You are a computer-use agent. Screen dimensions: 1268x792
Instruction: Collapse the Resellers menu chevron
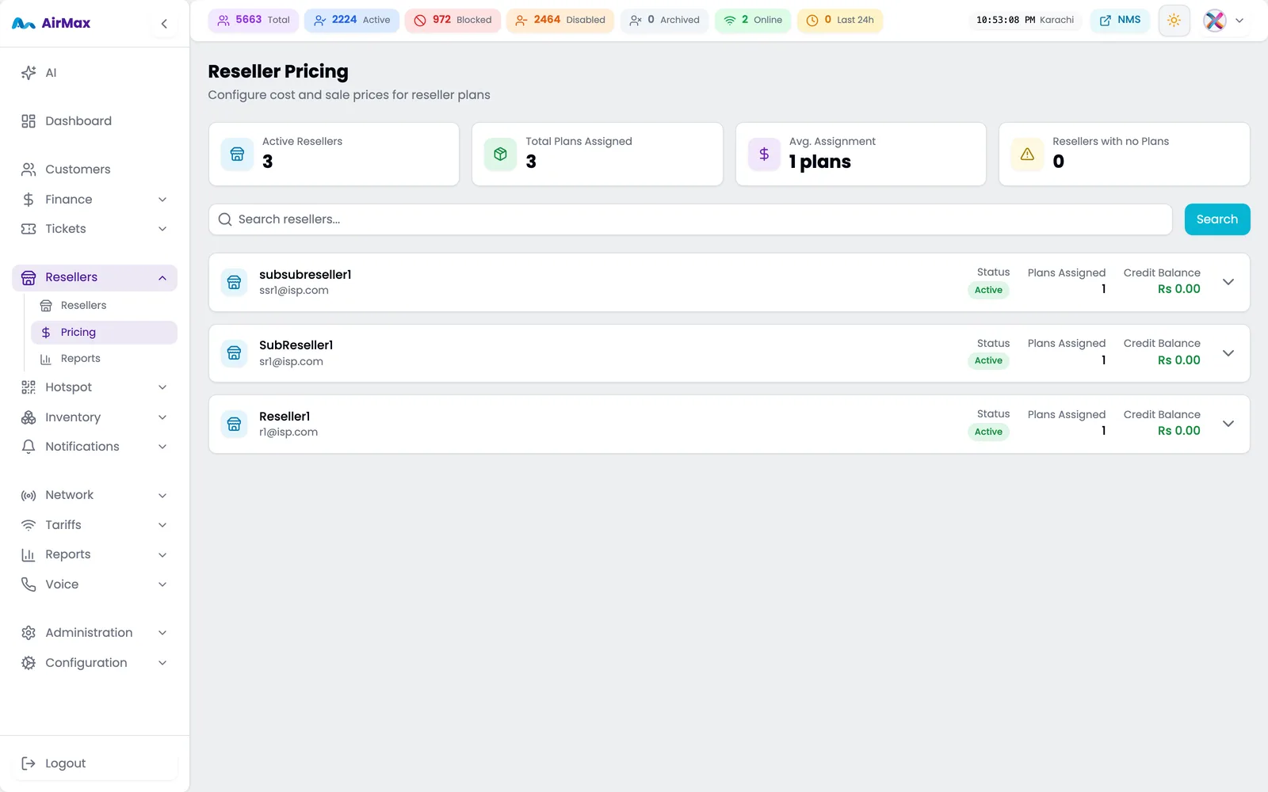click(162, 278)
